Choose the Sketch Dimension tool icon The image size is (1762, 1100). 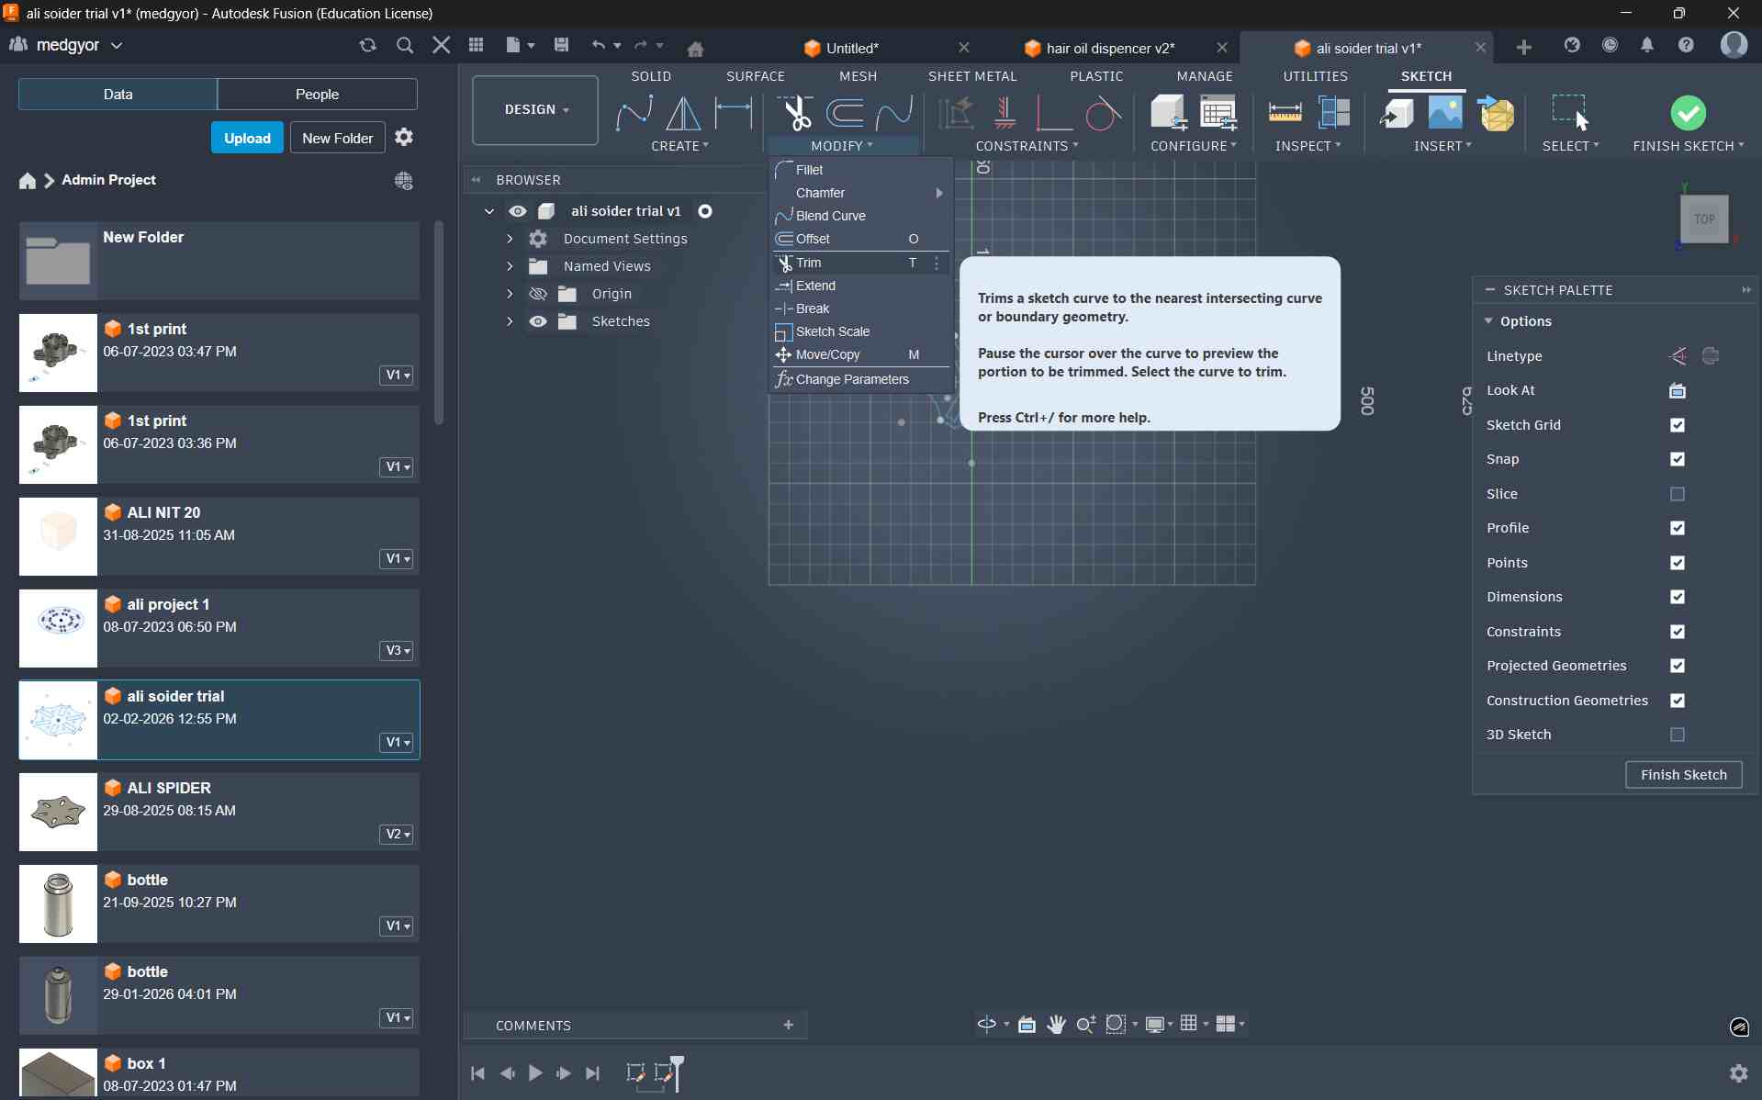pos(733,113)
